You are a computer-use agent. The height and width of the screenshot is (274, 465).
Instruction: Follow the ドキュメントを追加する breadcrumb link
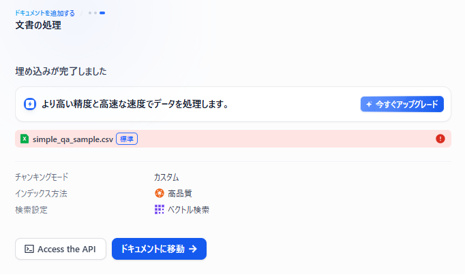[x=45, y=12]
